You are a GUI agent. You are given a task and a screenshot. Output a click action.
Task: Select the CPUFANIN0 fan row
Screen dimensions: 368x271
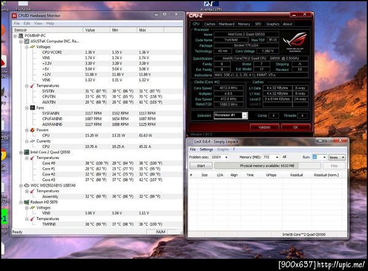98,119
